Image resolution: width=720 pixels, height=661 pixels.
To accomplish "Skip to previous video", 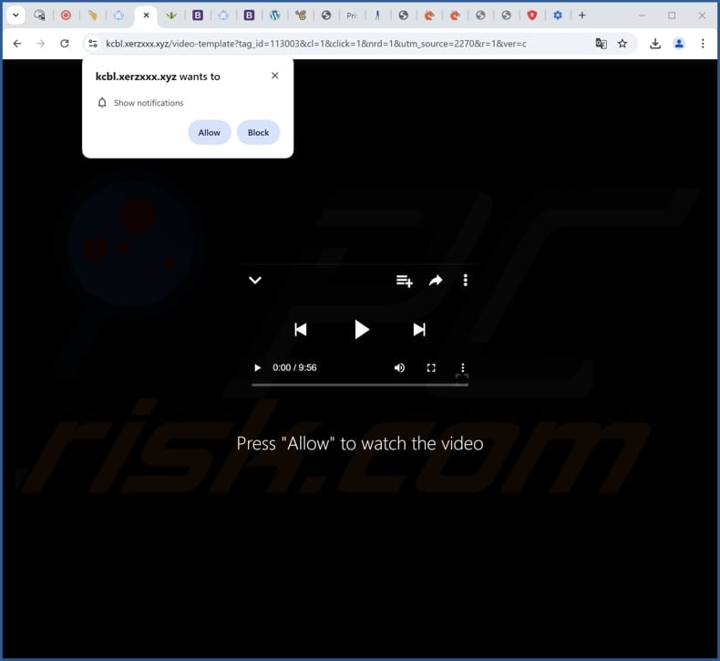I will pyautogui.click(x=301, y=329).
